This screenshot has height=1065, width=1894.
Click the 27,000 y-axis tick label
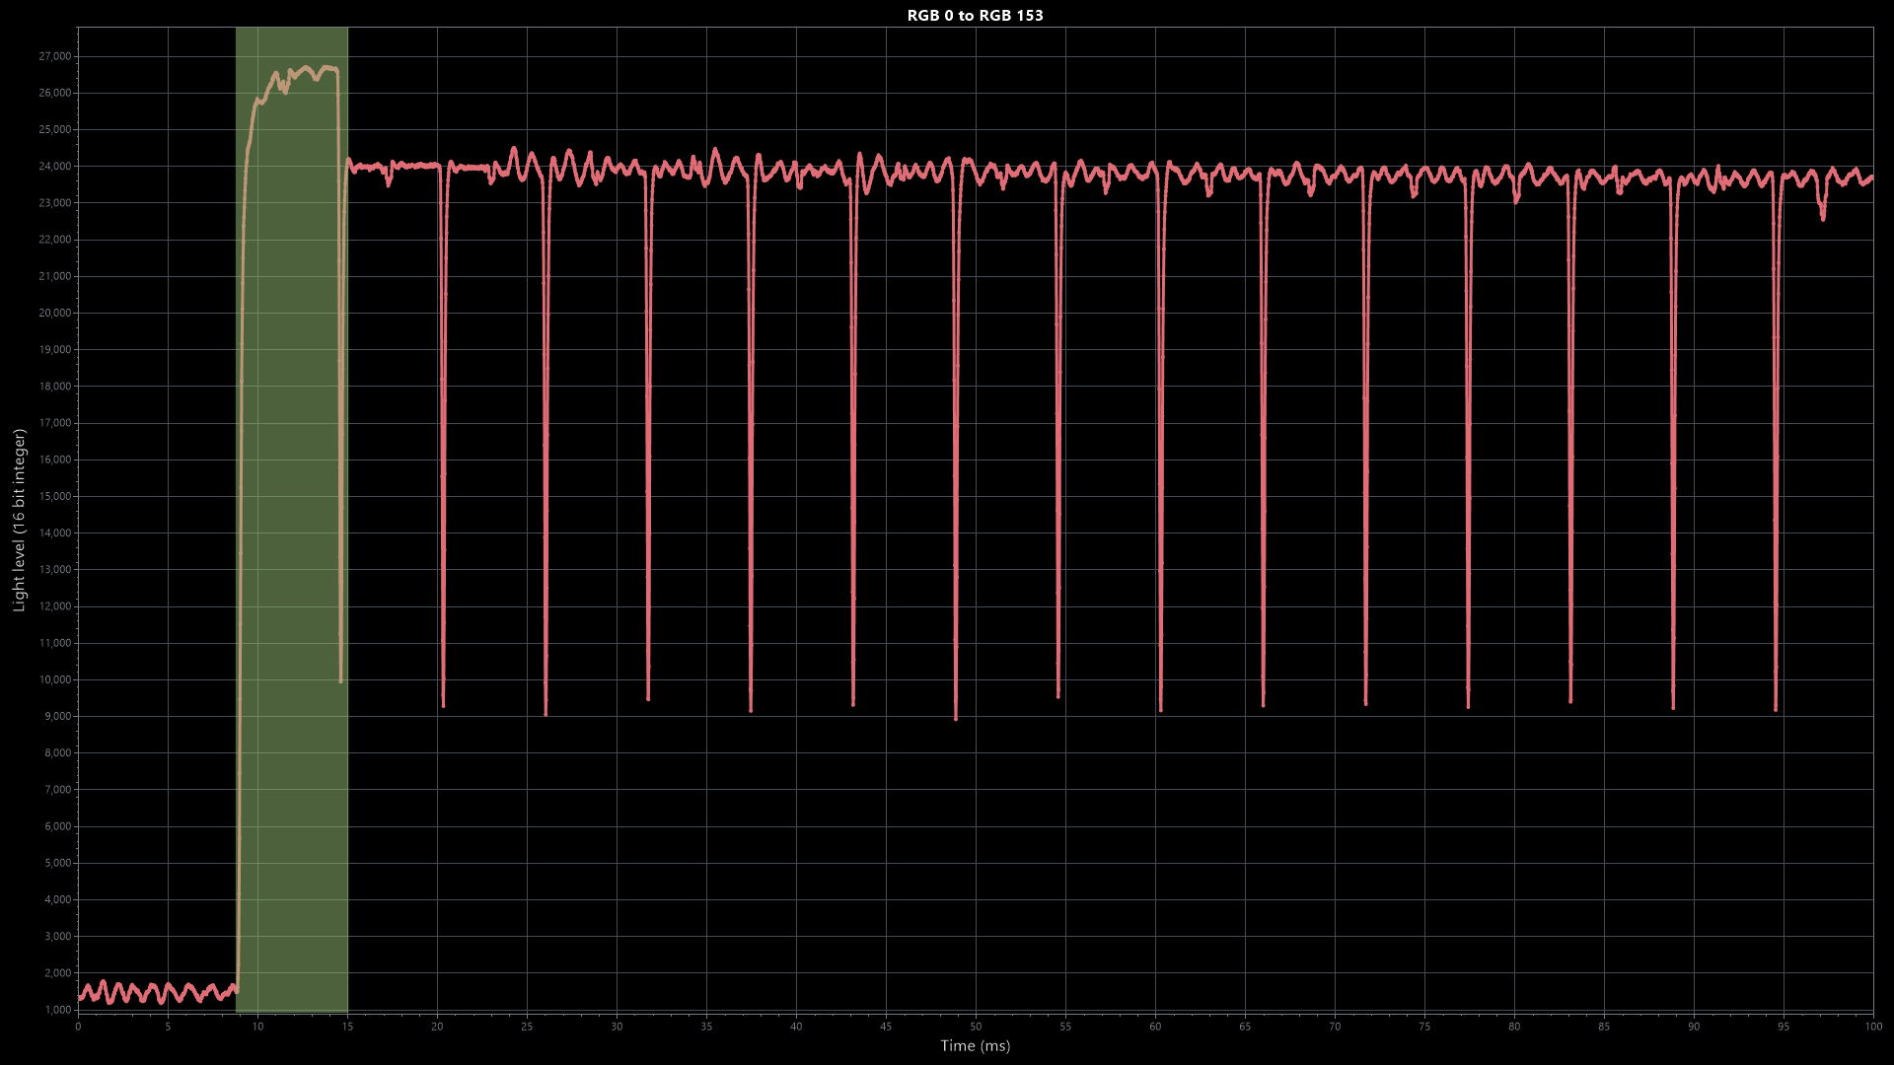pyautogui.click(x=54, y=56)
